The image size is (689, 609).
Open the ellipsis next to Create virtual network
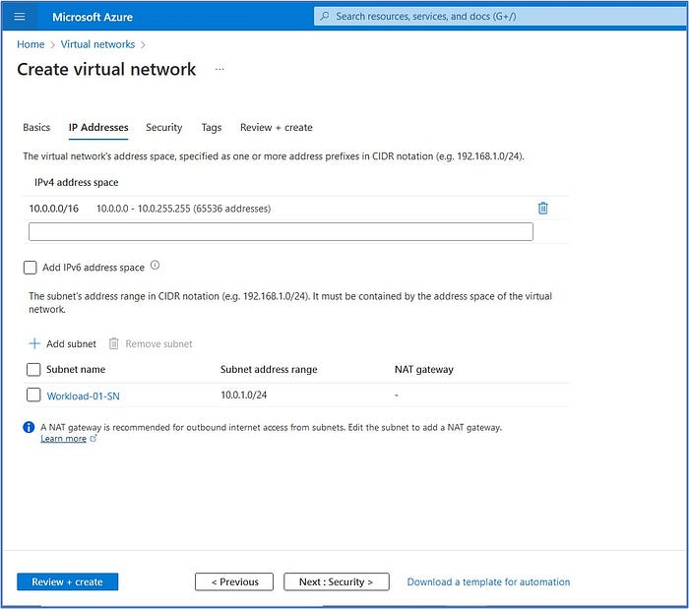point(219,70)
